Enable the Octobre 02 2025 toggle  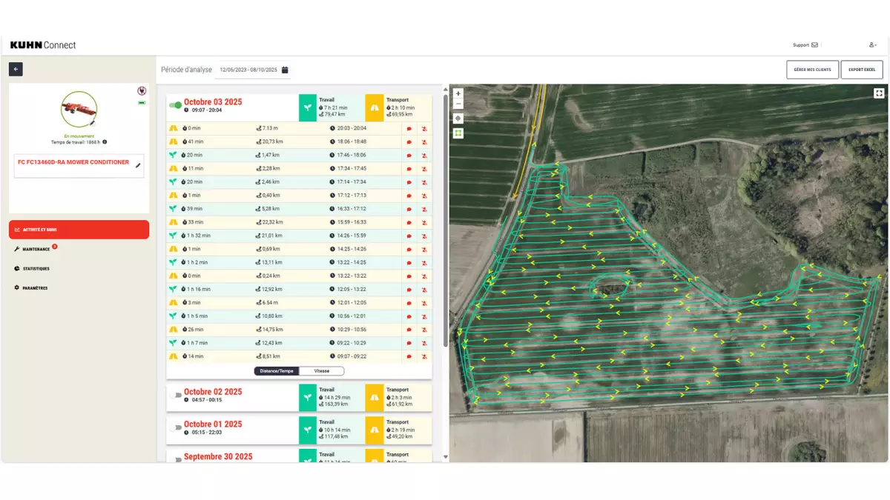point(176,396)
